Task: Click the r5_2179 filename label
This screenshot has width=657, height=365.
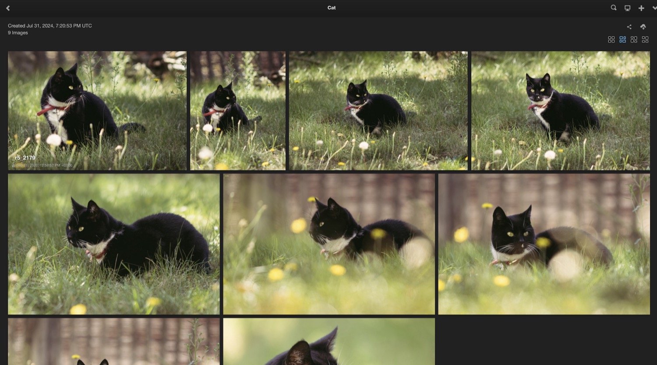Action: (x=25, y=158)
